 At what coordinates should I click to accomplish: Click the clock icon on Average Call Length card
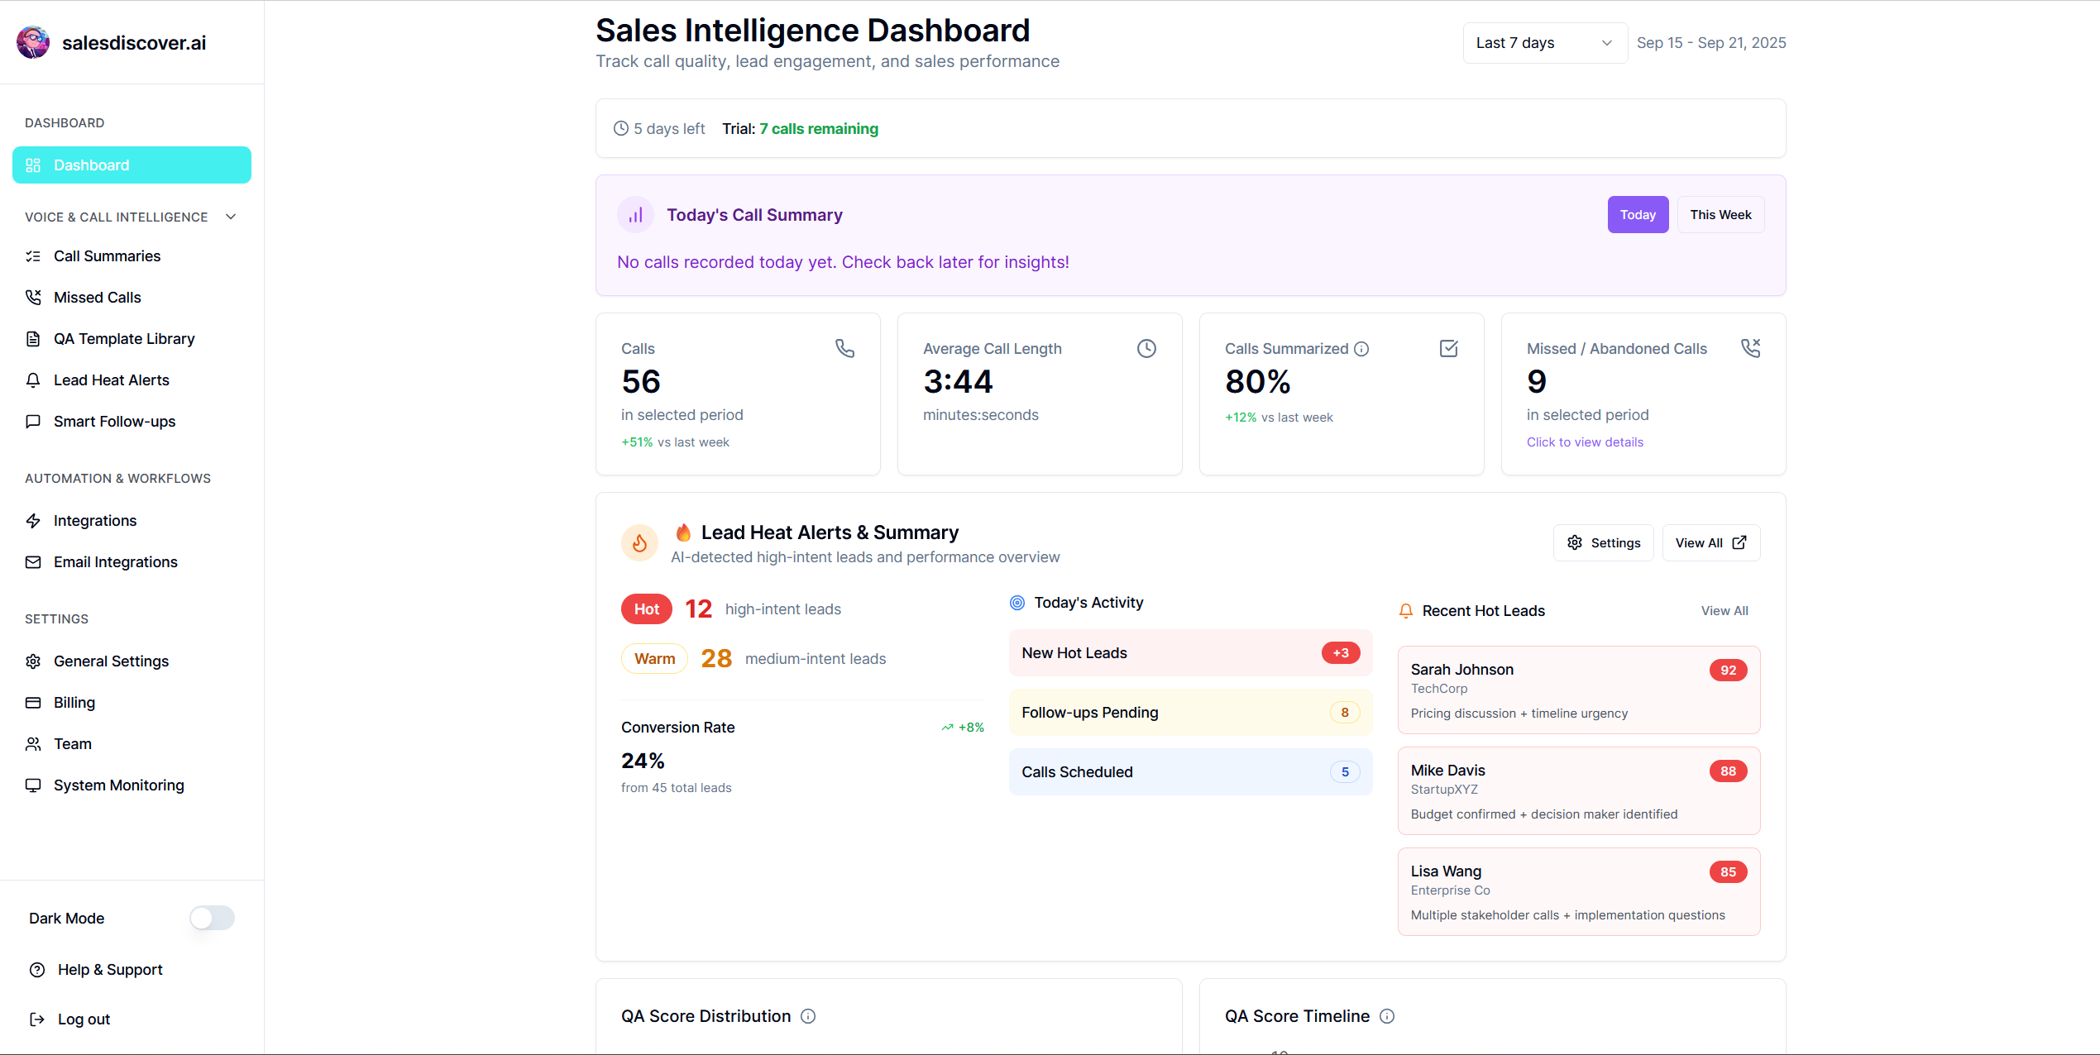pos(1146,349)
